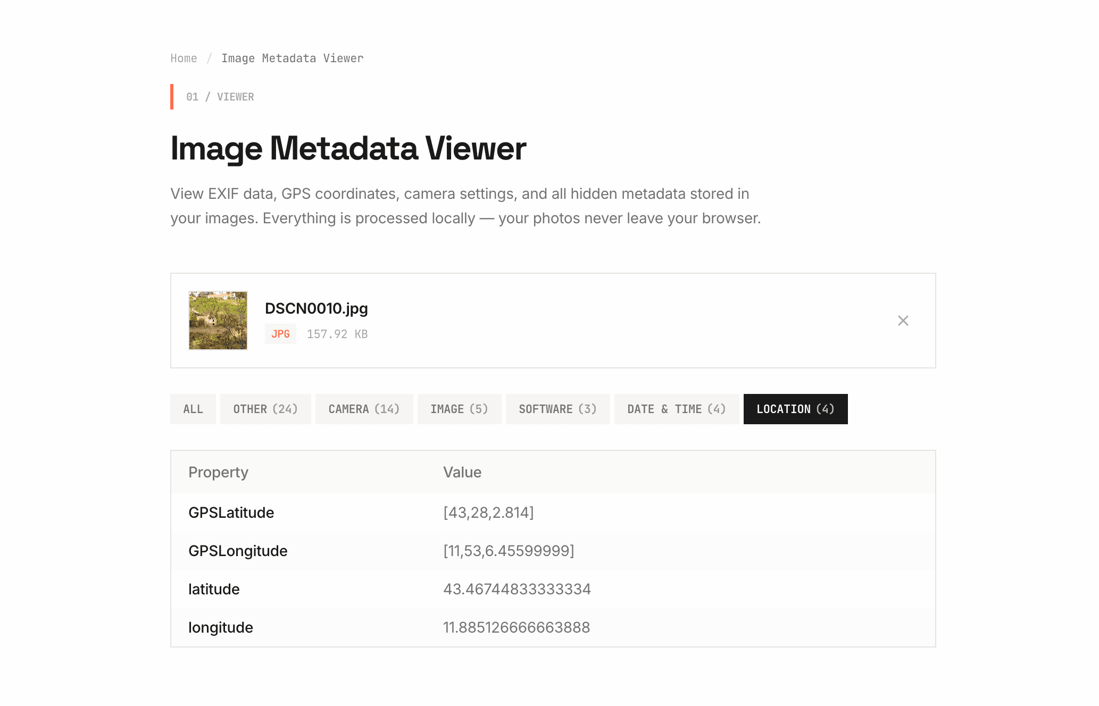The image size is (1099, 706).
Task: Click the latitude value 43.46744833333334
Action: click(x=517, y=589)
